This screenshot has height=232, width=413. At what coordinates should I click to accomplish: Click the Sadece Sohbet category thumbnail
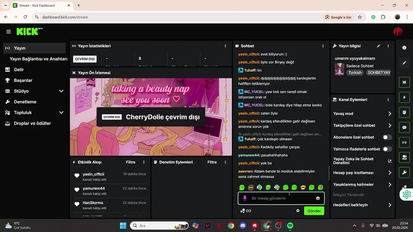[x=339, y=69]
